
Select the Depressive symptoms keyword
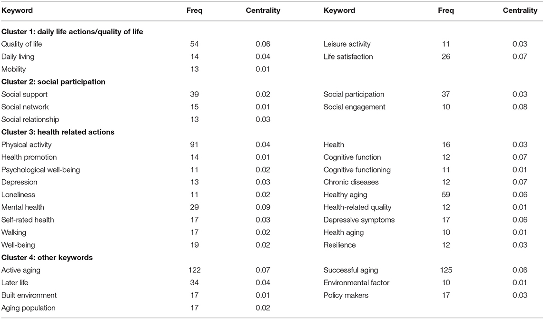click(359, 220)
